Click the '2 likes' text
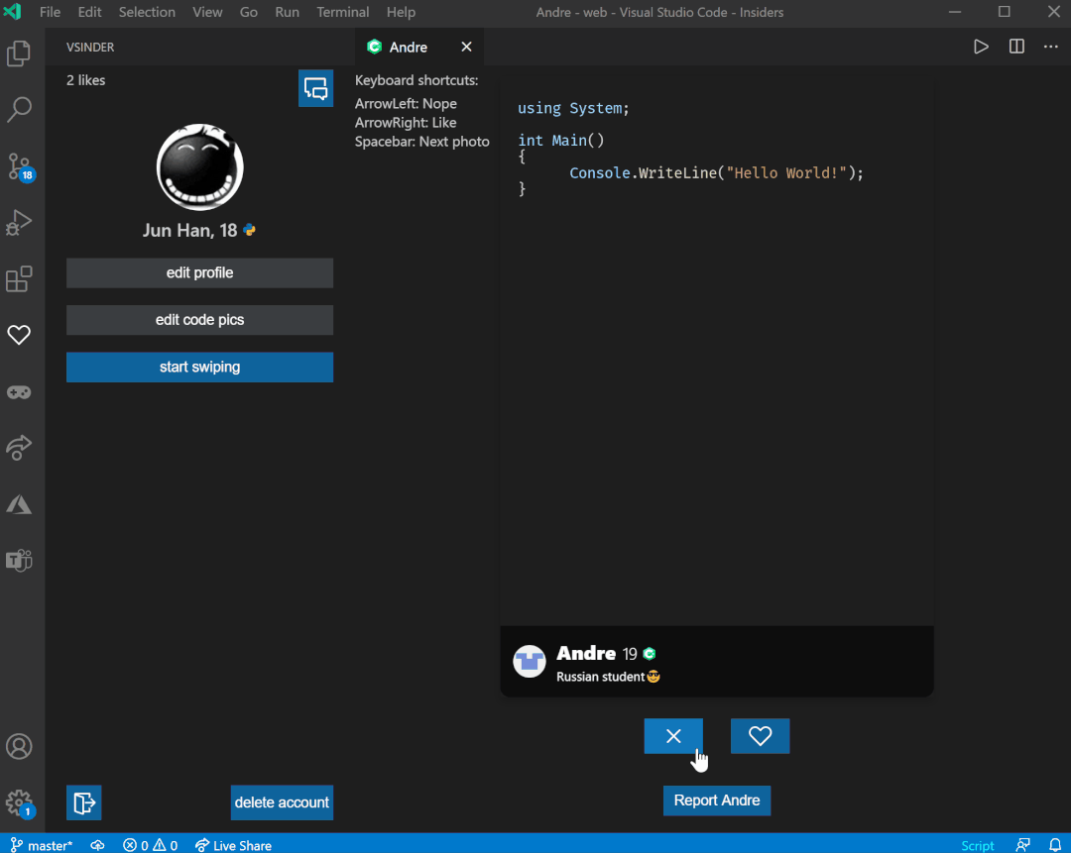Image resolution: width=1071 pixels, height=853 pixels. pyautogui.click(x=85, y=80)
